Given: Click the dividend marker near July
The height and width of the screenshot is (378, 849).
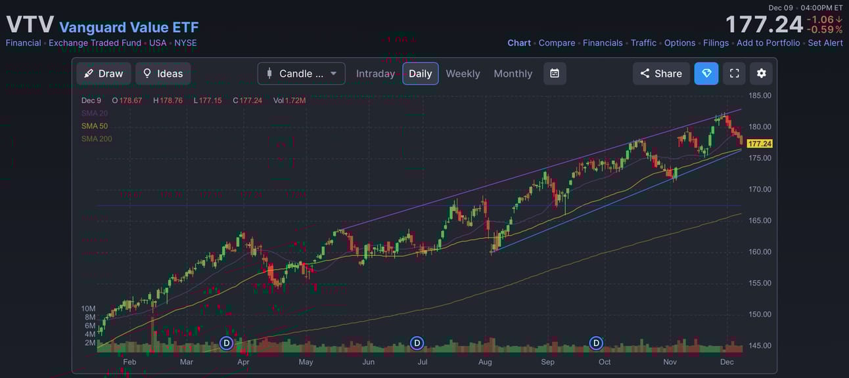Looking at the screenshot, I should coord(417,343).
